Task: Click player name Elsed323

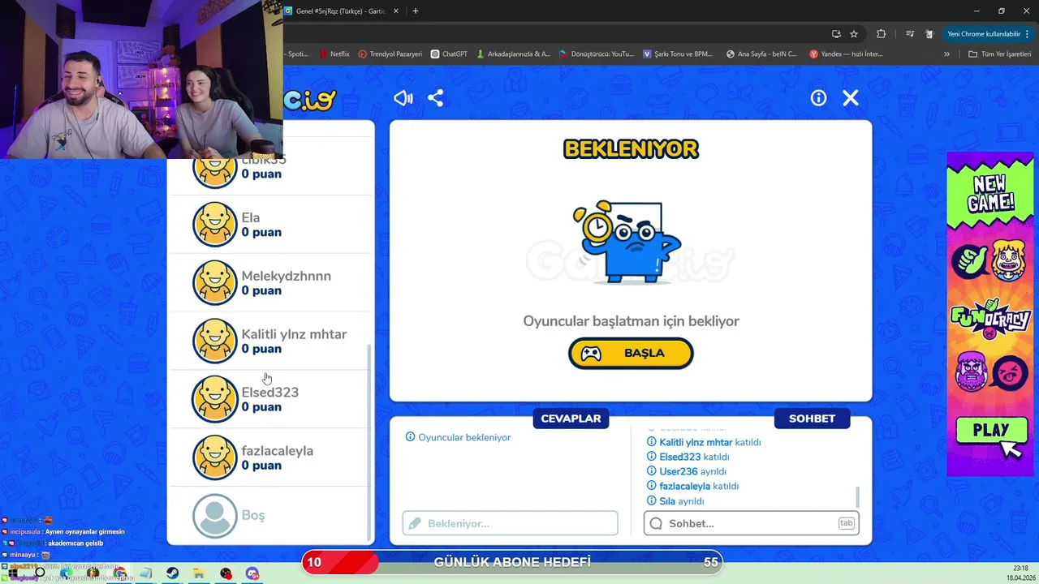Action: (x=270, y=393)
